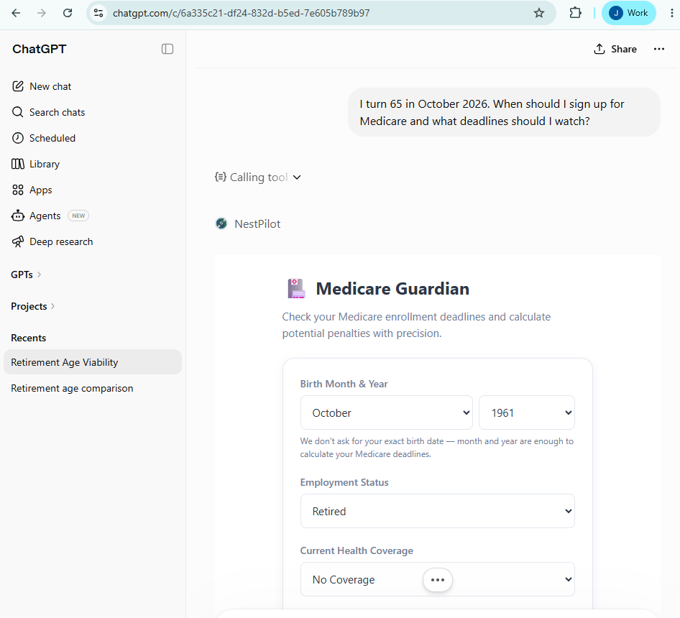Screen dimensions: 680x618
Task: Open the birth month dropdown showing October
Action: [387, 413]
